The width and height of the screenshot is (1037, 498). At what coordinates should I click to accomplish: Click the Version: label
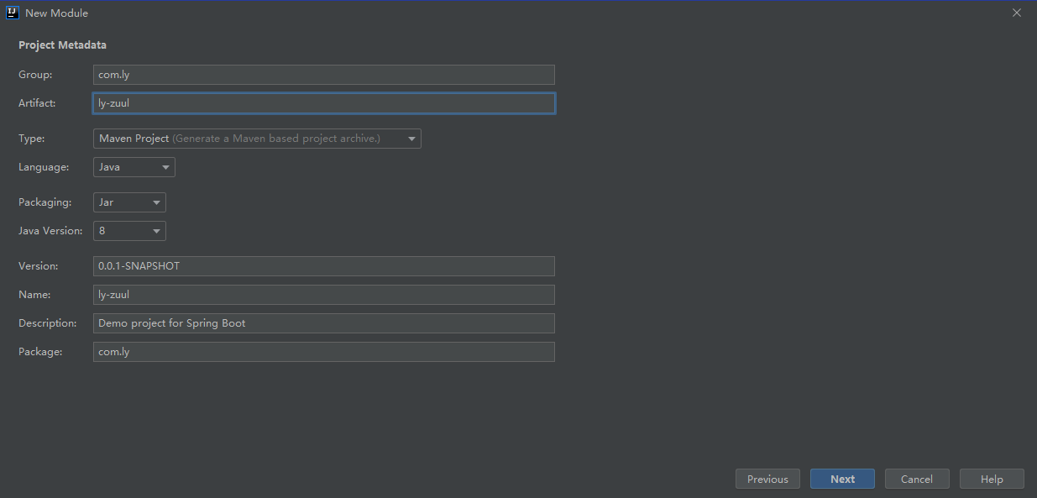pyautogui.click(x=39, y=266)
